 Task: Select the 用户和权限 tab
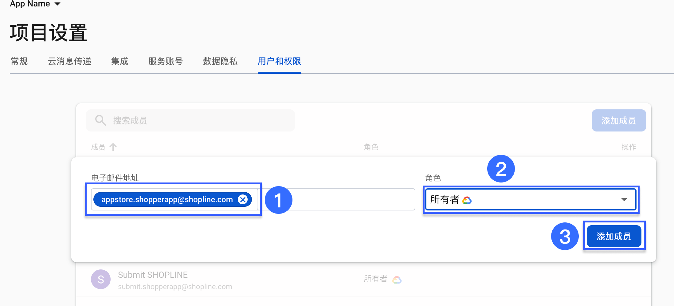pos(279,61)
